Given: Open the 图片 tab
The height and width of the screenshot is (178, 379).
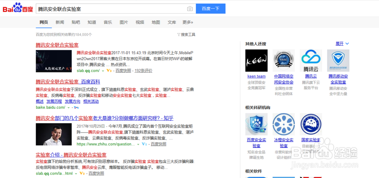Looking at the screenshot, I should [124, 22].
